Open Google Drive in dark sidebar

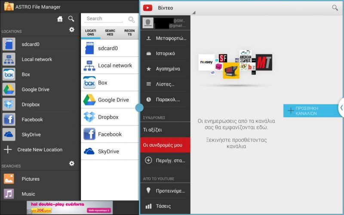pyautogui.click(x=40, y=89)
